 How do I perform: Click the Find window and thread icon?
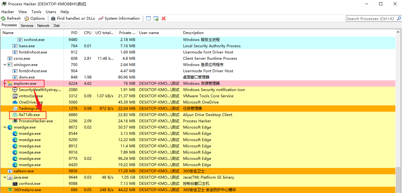[x=156, y=18]
